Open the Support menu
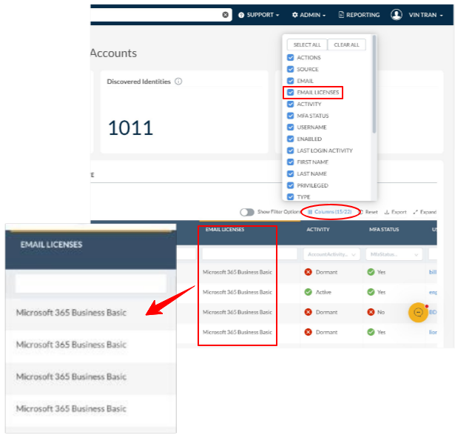The width and height of the screenshot is (455, 438). click(258, 15)
